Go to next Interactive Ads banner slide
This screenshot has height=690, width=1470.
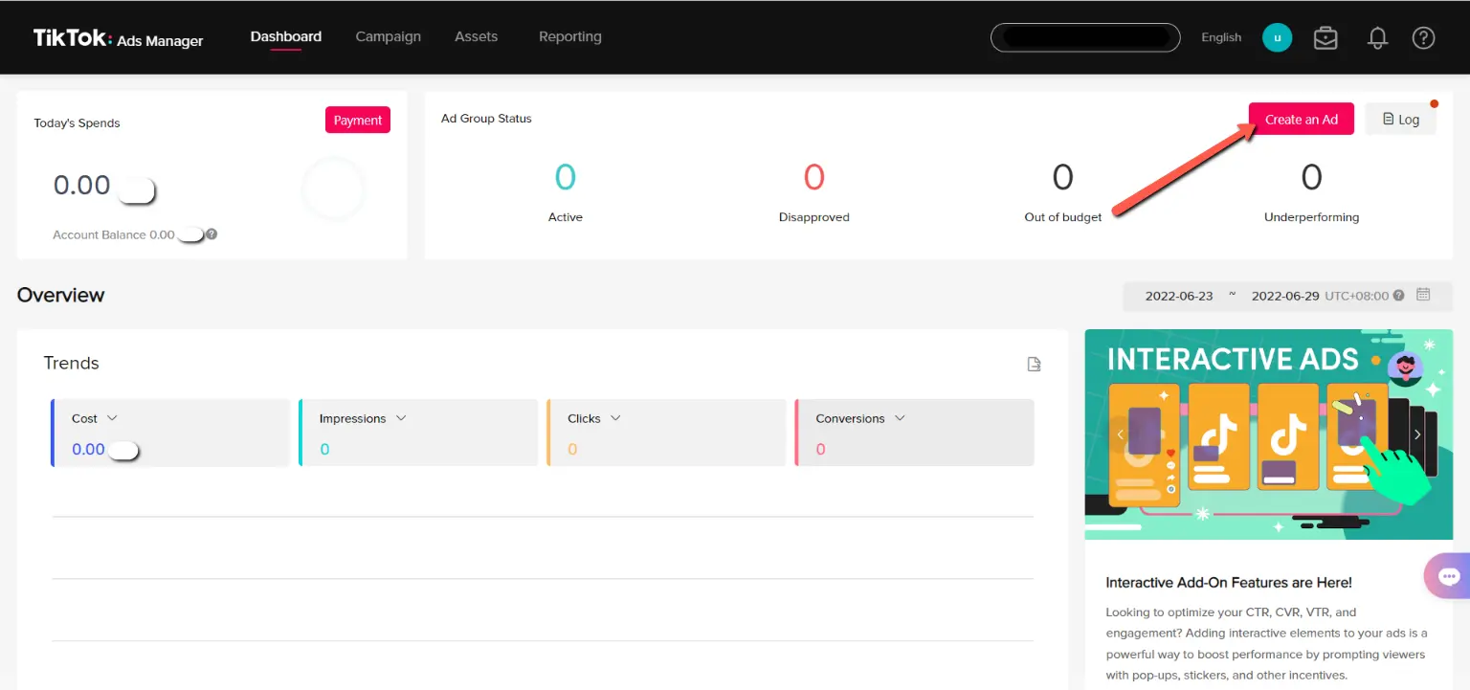(x=1417, y=434)
